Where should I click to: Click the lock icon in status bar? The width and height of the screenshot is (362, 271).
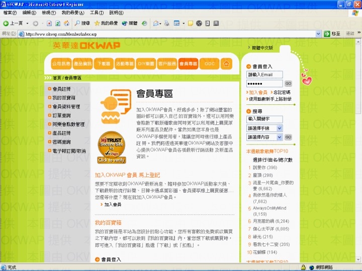click(303, 267)
